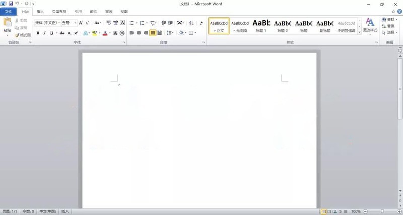Apply bullet list formatting
The width and height of the screenshot is (403, 215).
tap(132, 23)
